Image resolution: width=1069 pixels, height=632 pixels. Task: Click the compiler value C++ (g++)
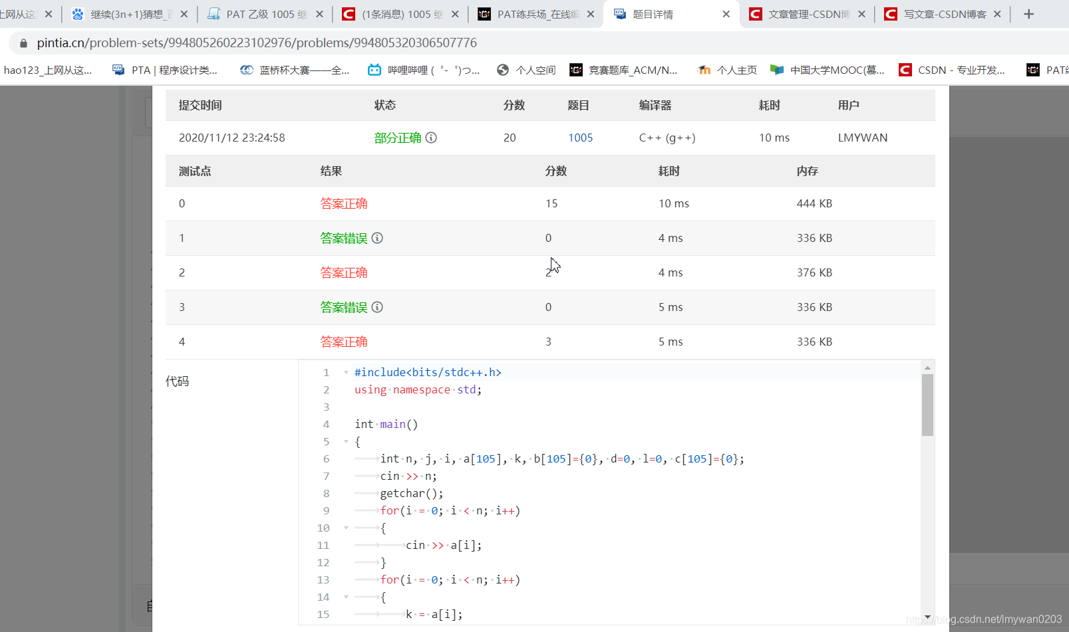pyautogui.click(x=667, y=138)
